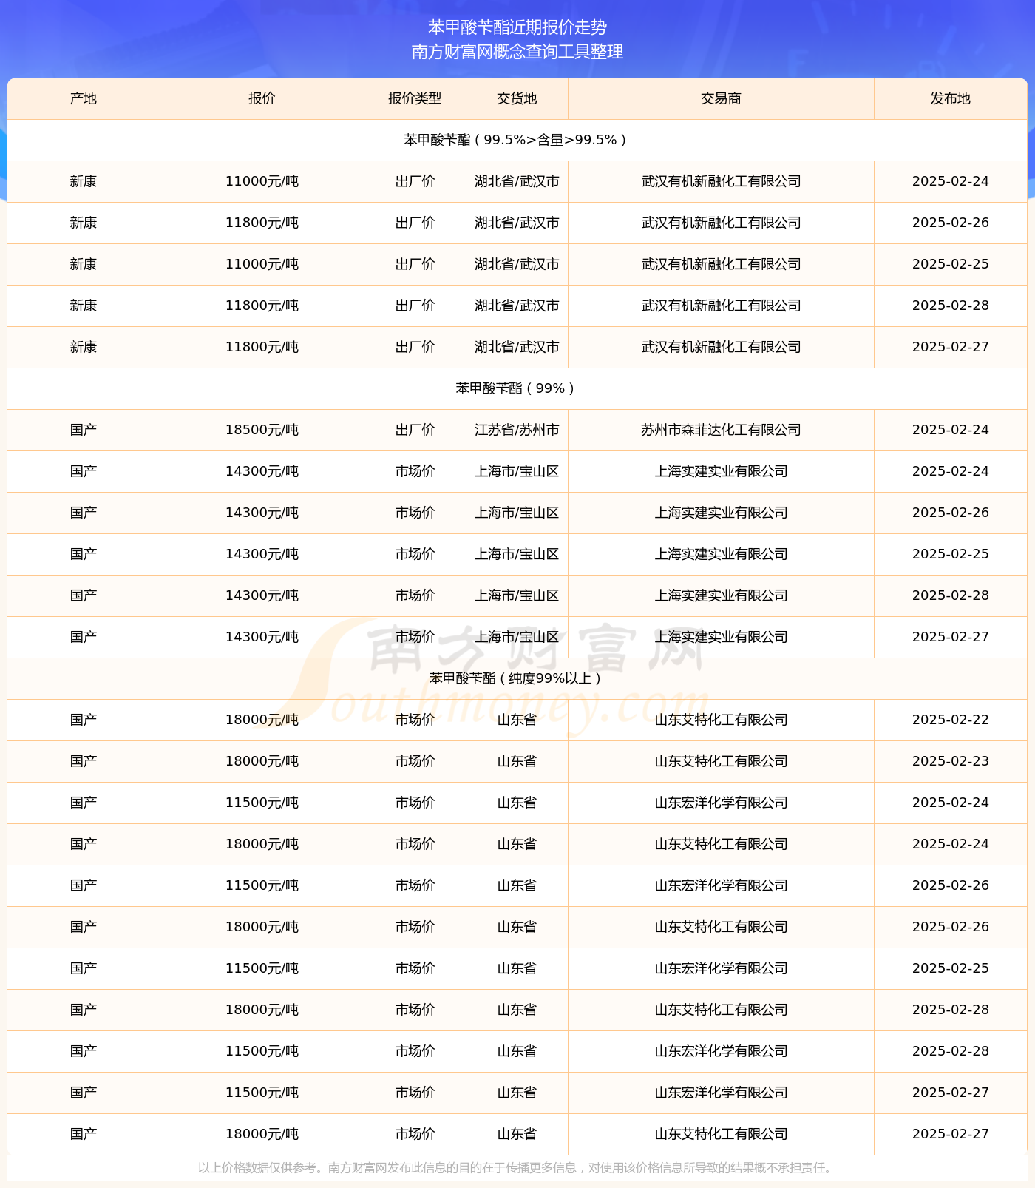This screenshot has height=1188, width=1035.
Task: Click the 产地 column header
Action: coord(84,98)
